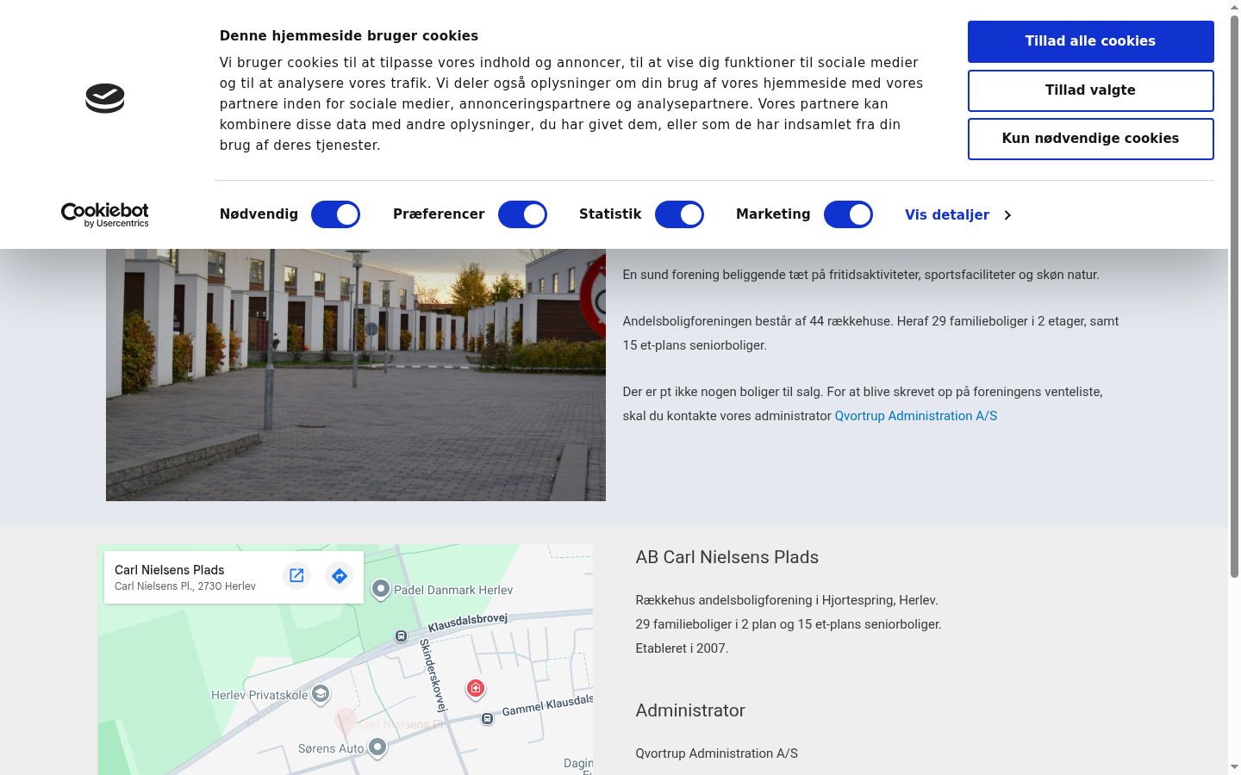Click the bus stop icon near Klausdalsbrovej
This screenshot has height=775, width=1241.
coord(401,636)
